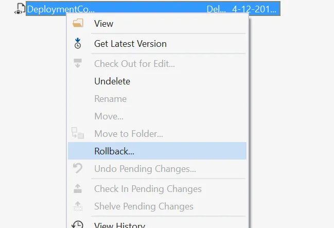Click the folder icon beside View

coord(78,24)
